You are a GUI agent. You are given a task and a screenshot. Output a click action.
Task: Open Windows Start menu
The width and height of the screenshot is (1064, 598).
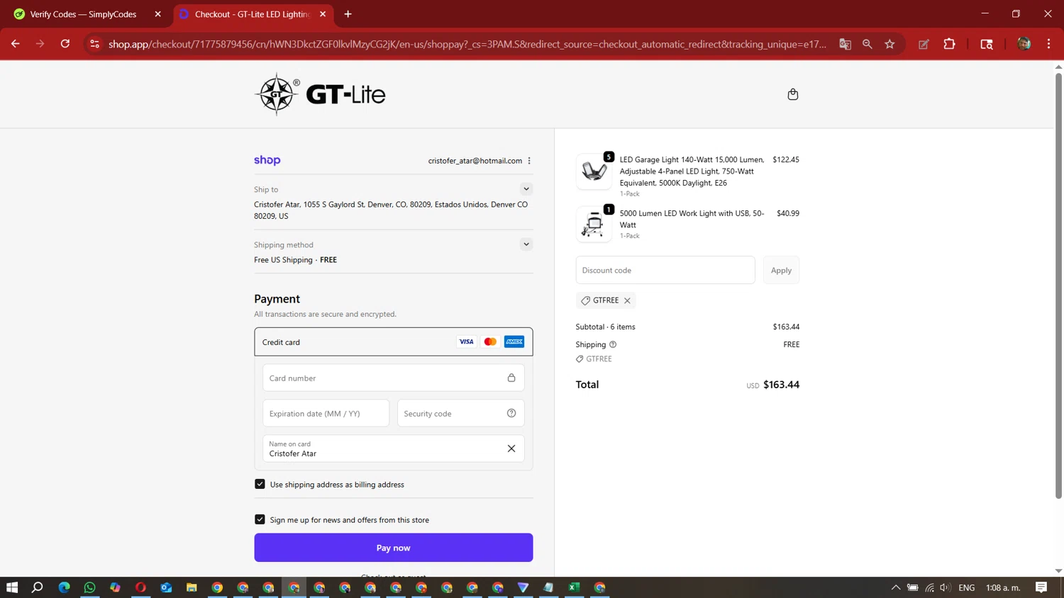click(12, 587)
